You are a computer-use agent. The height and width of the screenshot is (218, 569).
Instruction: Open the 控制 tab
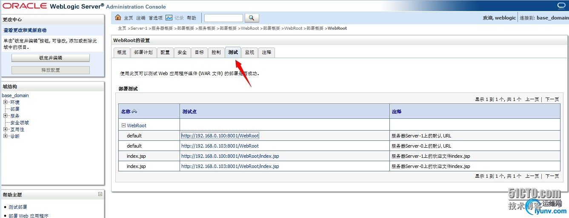(x=216, y=52)
